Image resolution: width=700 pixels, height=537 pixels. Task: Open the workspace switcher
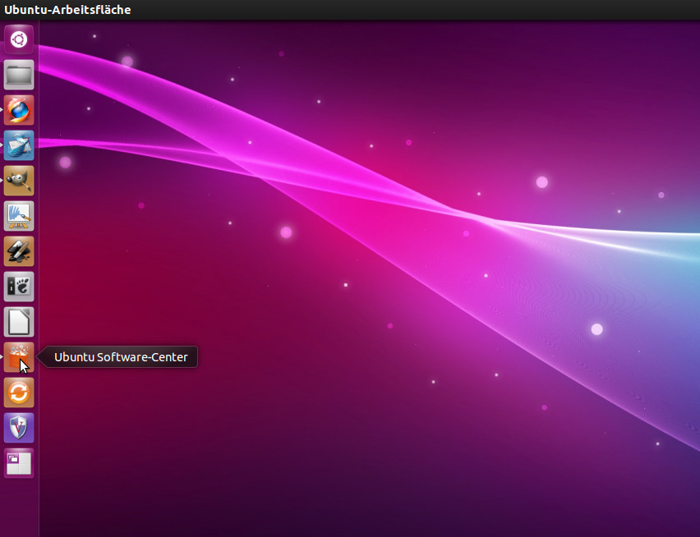coord(19,463)
